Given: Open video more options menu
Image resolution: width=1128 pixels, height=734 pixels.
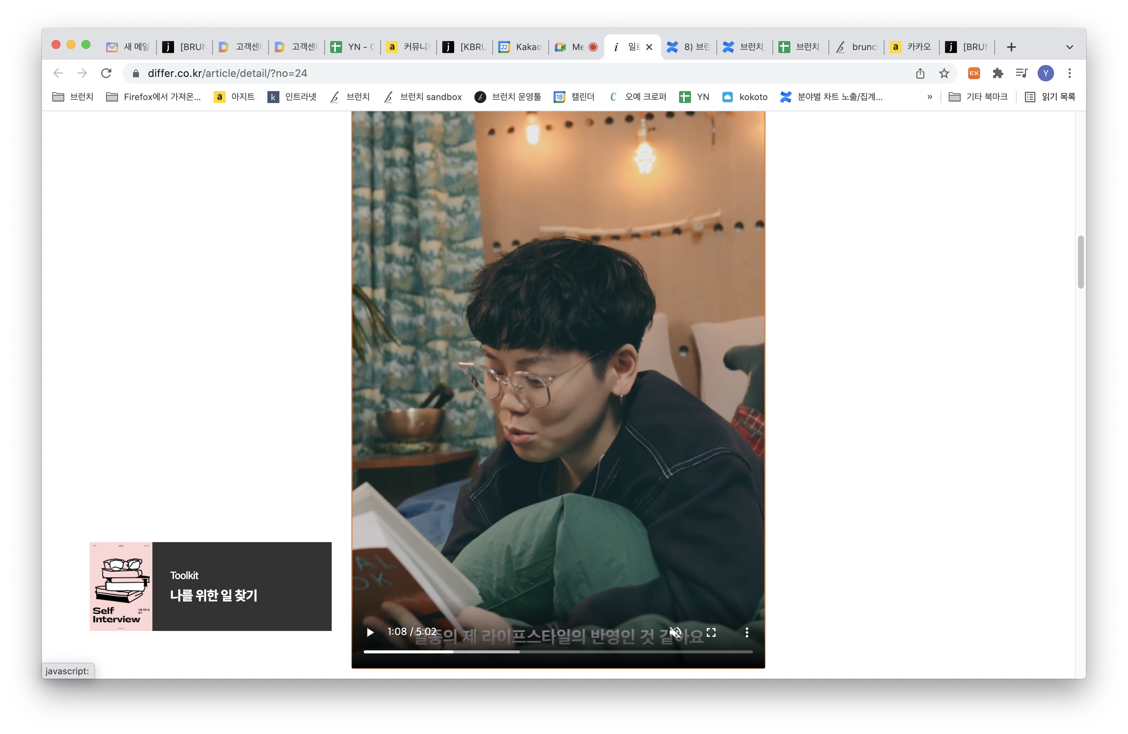Looking at the screenshot, I should 747,632.
